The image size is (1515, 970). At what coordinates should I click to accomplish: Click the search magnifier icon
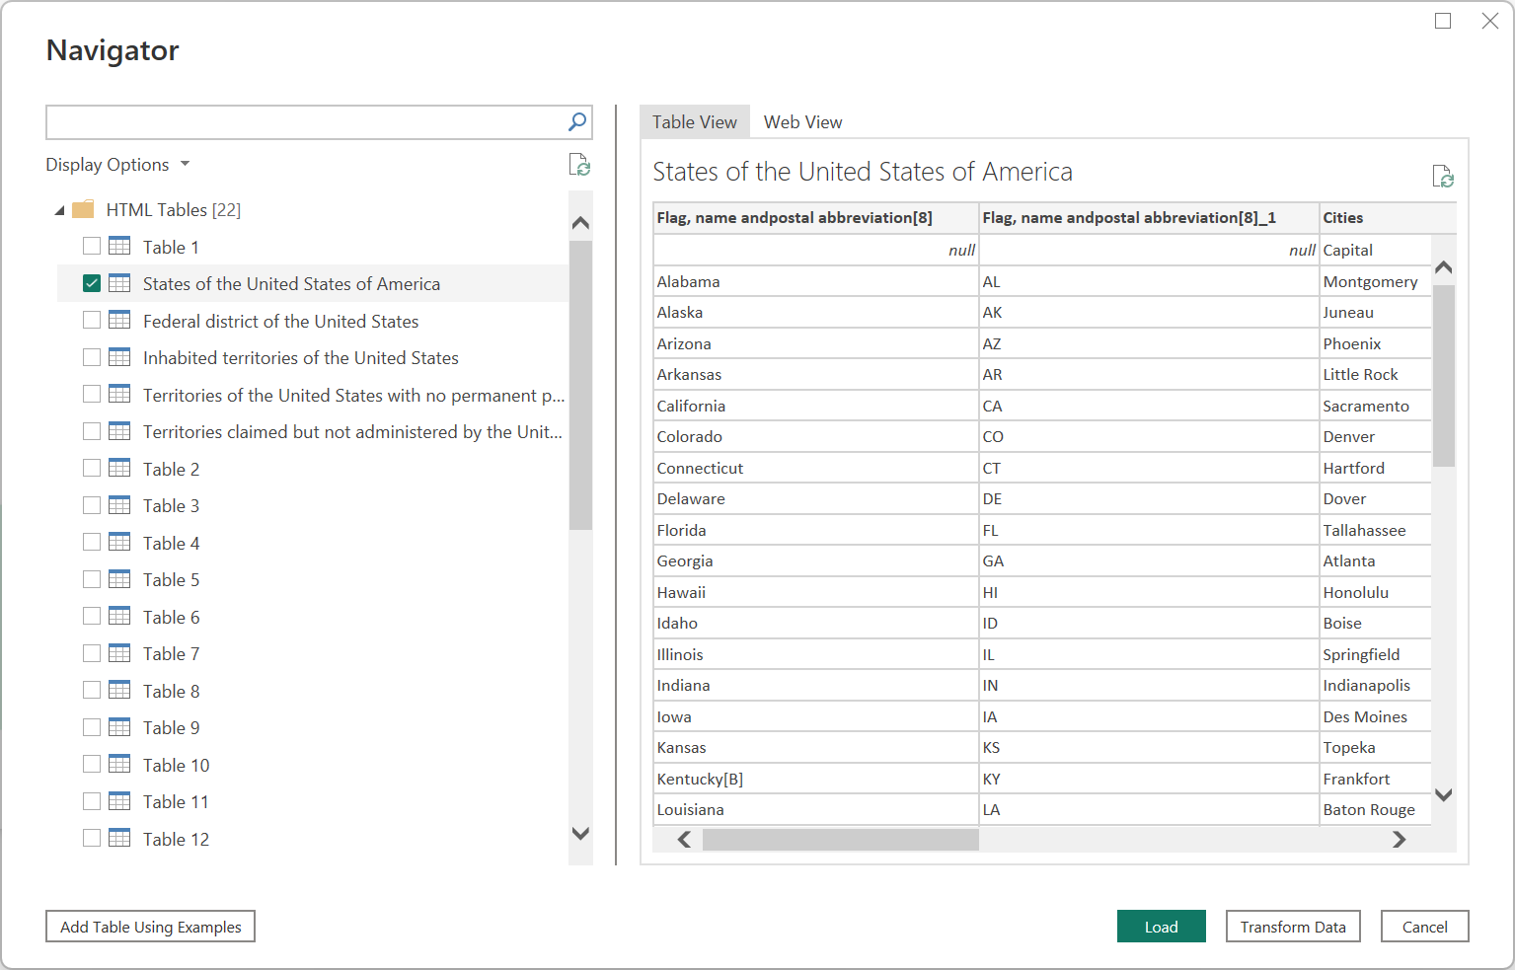tap(577, 122)
